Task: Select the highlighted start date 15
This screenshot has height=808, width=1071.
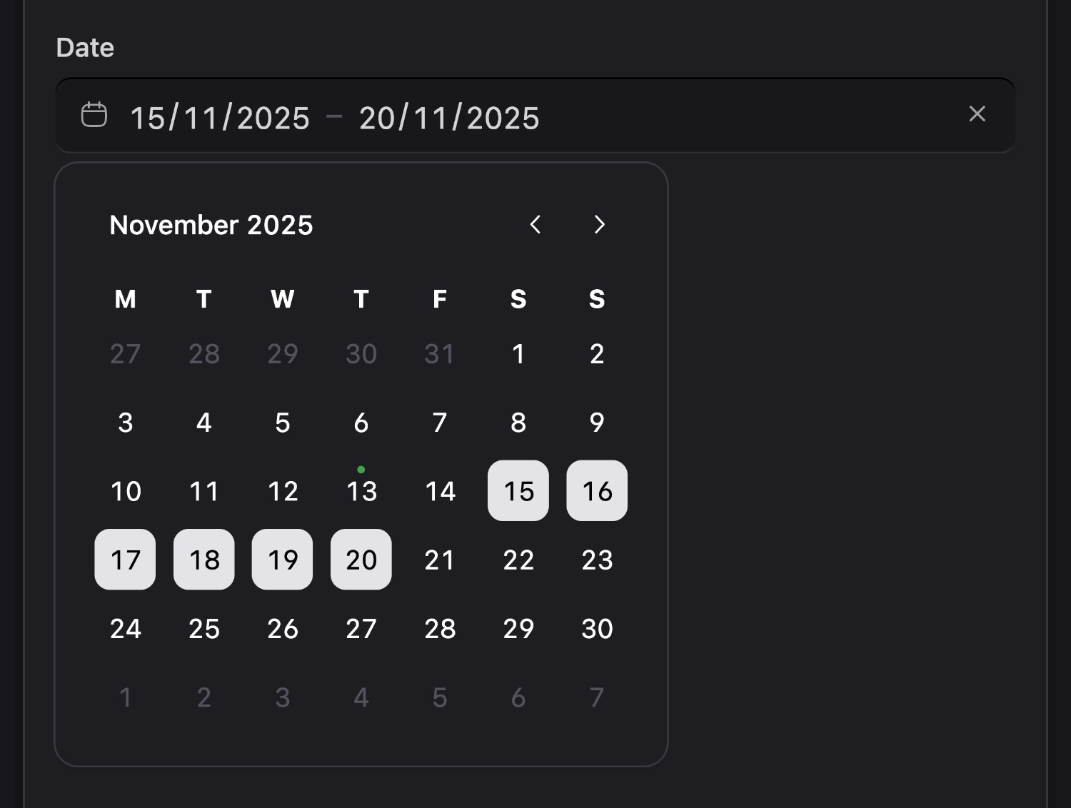Action: click(518, 490)
